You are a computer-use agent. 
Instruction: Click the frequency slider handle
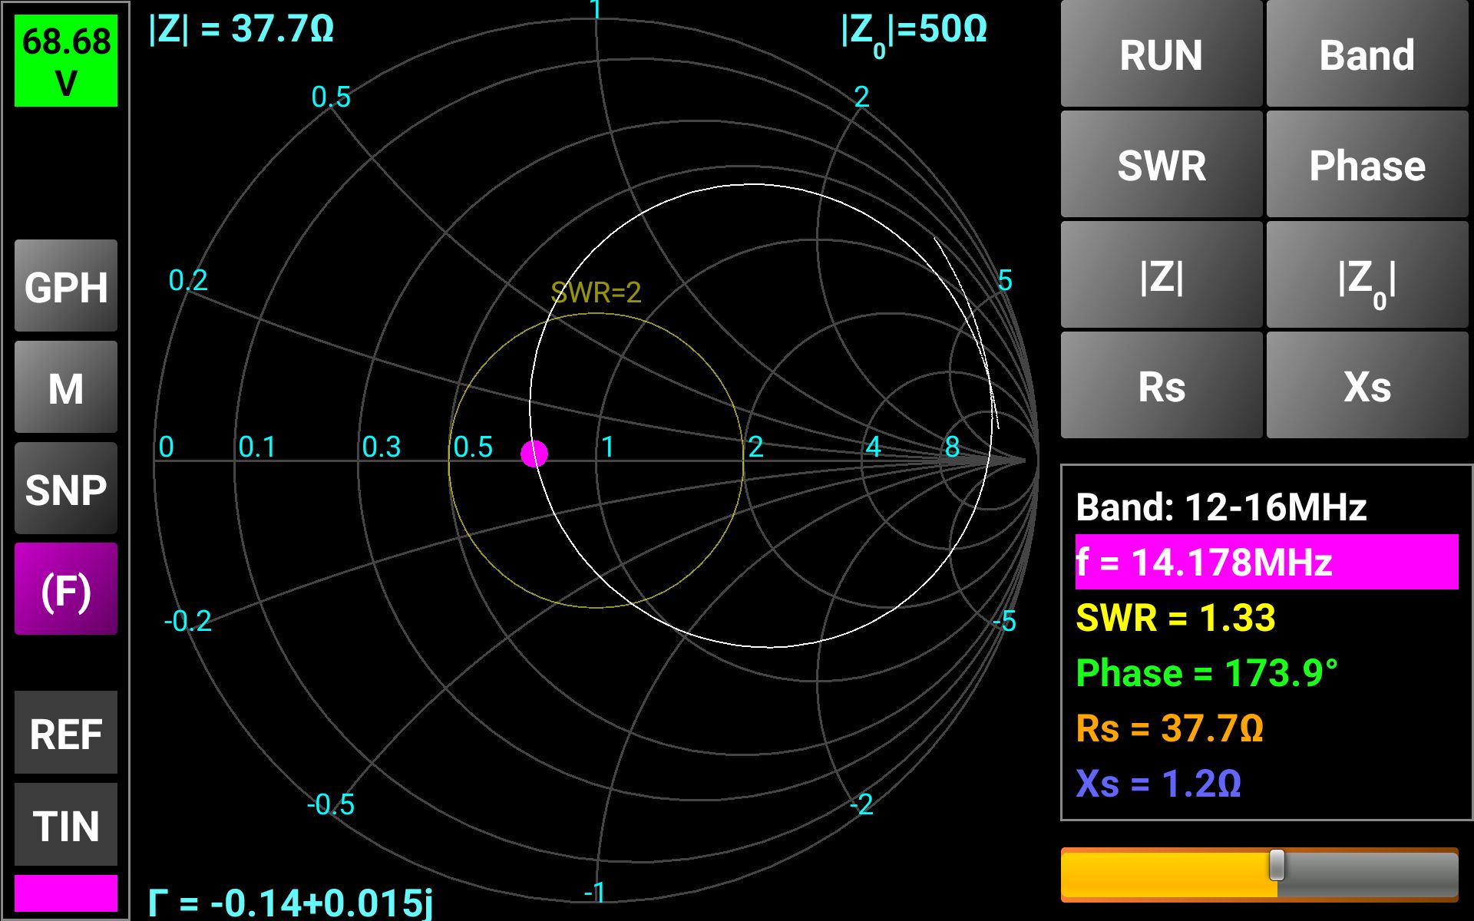(1277, 865)
